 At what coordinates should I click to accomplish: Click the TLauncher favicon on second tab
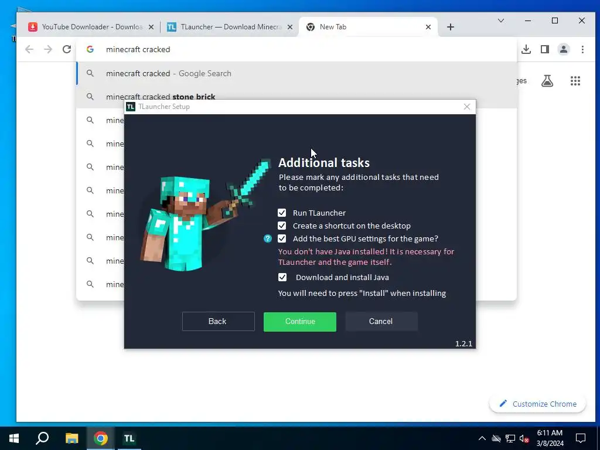(172, 27)
